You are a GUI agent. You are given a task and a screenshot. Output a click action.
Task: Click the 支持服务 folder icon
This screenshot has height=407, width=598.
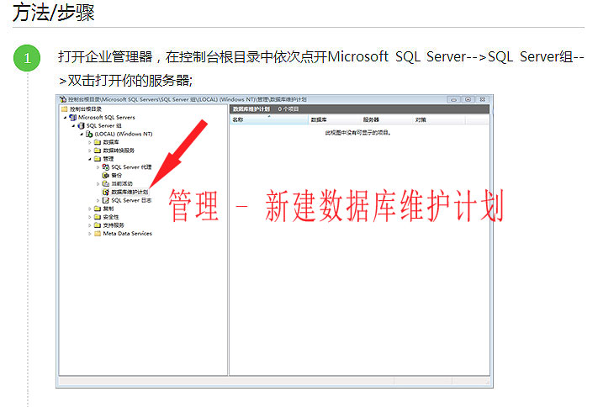point(98,225)
